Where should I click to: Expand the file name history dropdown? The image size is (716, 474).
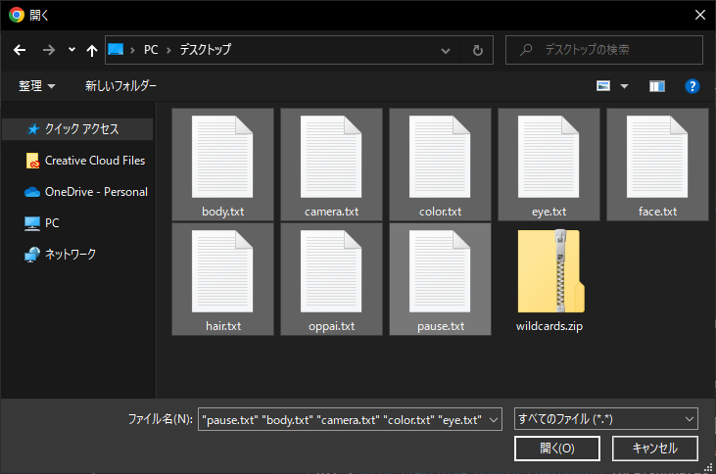pos(493,418)
